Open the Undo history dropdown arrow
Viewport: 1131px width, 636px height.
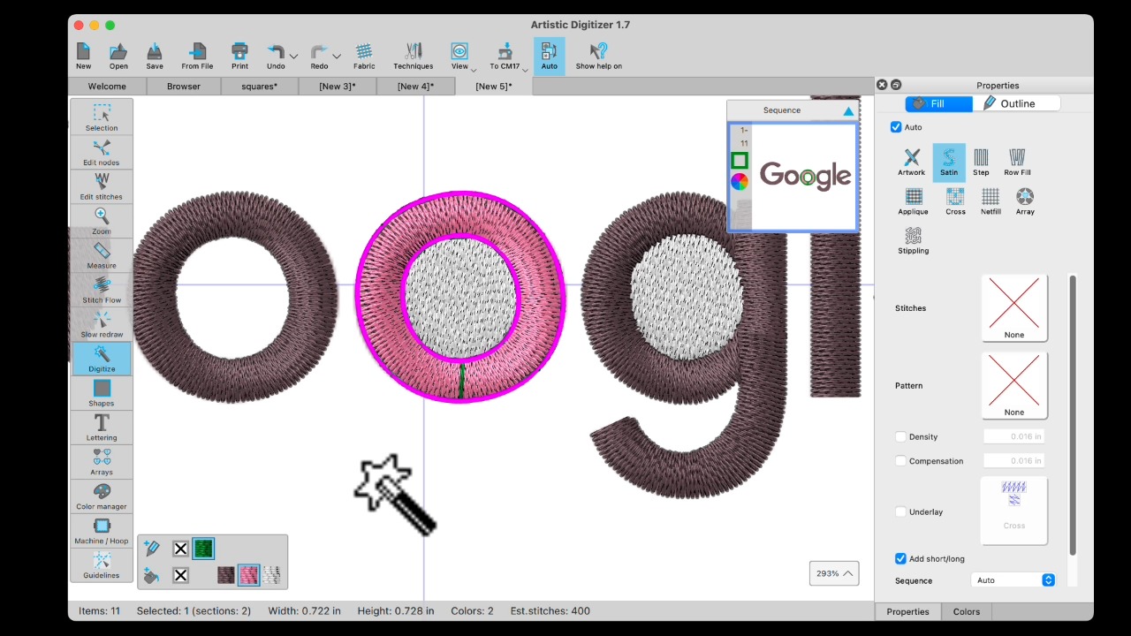294,57
